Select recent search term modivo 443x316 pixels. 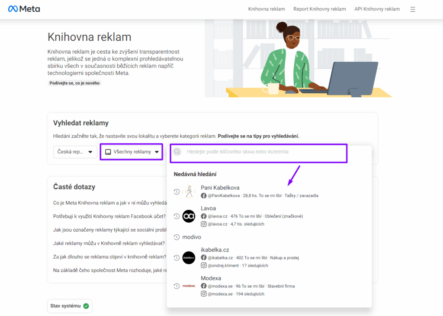[x=268, y=237]
